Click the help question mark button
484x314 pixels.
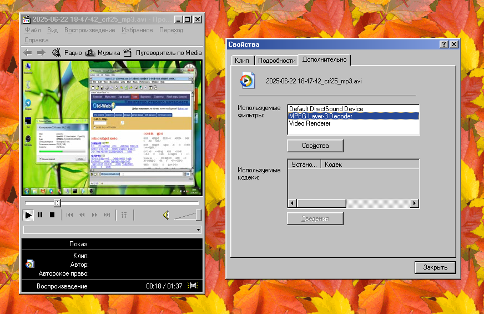point(444,44)
